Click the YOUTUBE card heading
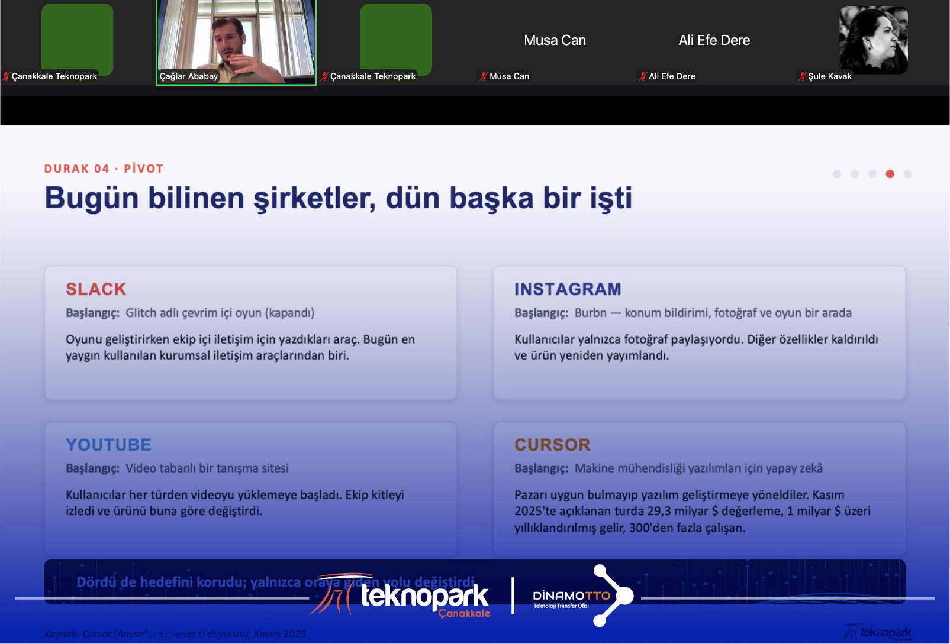 (109, 445)
